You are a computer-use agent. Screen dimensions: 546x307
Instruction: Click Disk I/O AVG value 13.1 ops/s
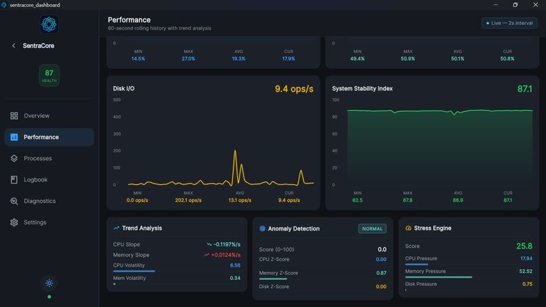pos(240,201)
